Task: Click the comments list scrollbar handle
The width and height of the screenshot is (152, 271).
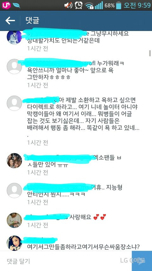Action: coord(150,53)
